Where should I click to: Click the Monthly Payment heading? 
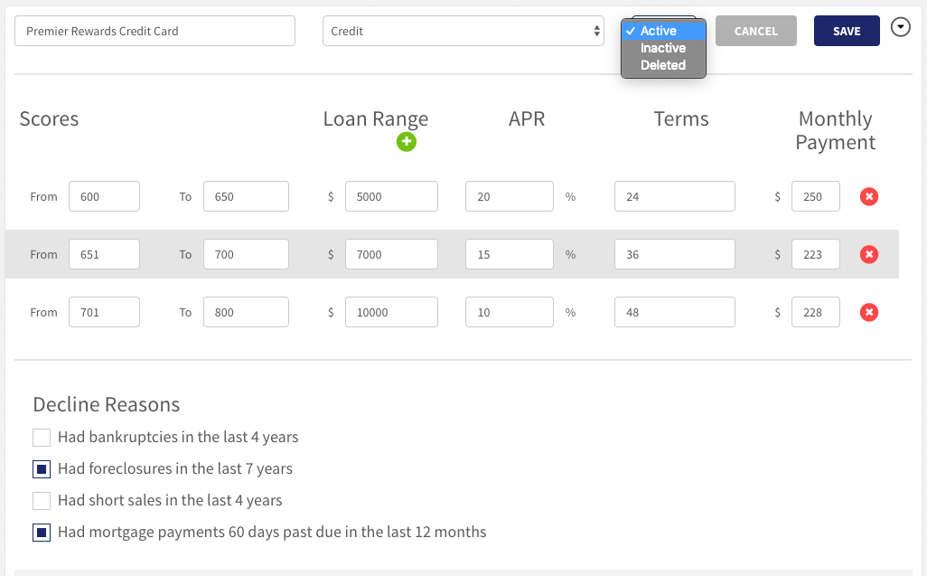836,131
